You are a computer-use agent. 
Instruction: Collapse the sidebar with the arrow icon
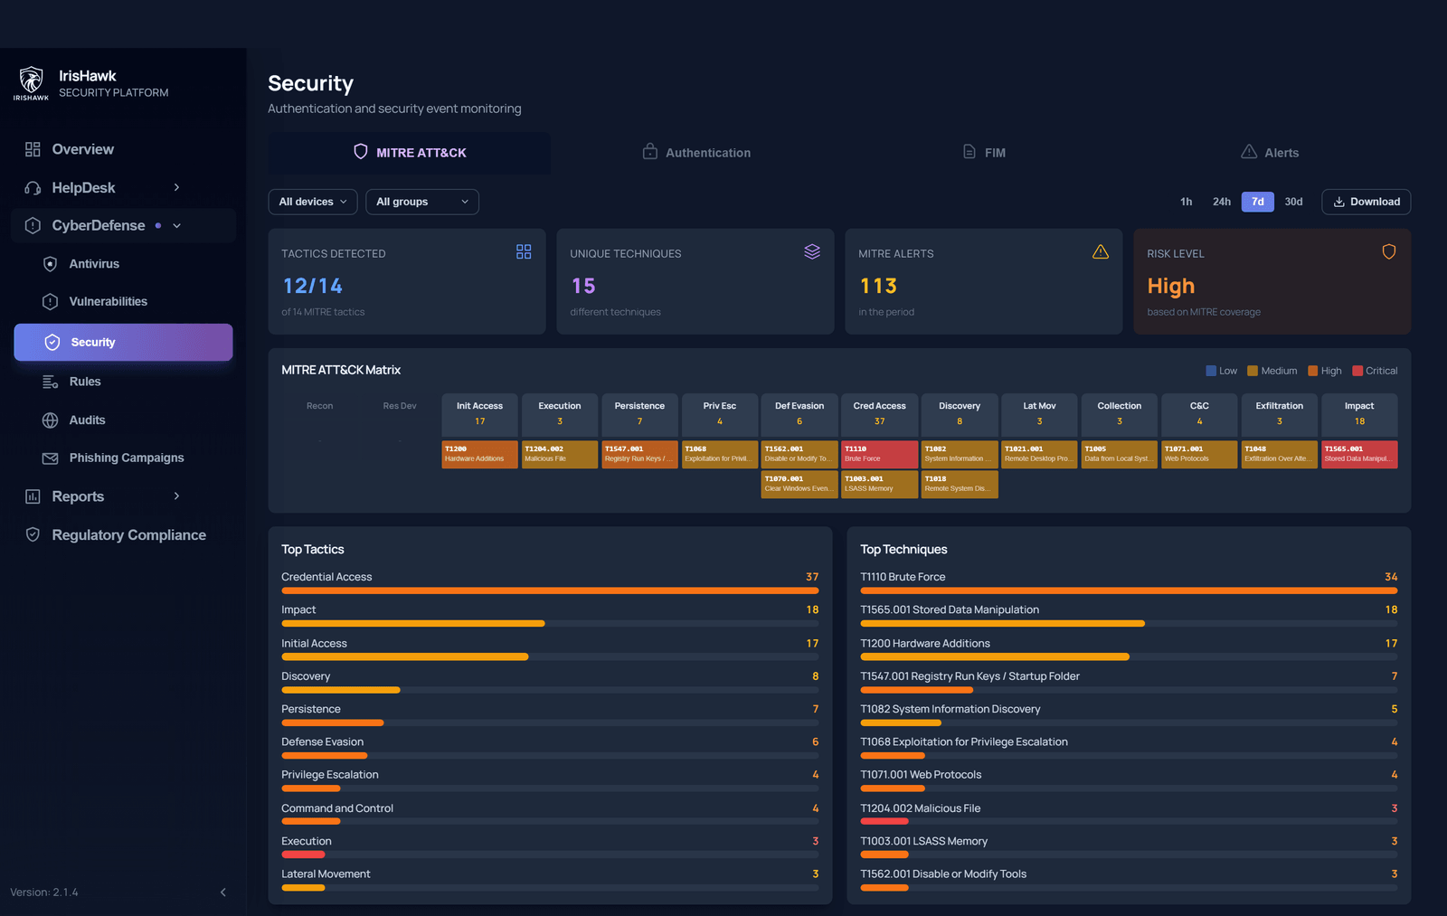[223, 892]
